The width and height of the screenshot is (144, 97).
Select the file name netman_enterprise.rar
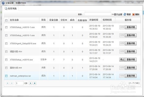coord(20,76)
